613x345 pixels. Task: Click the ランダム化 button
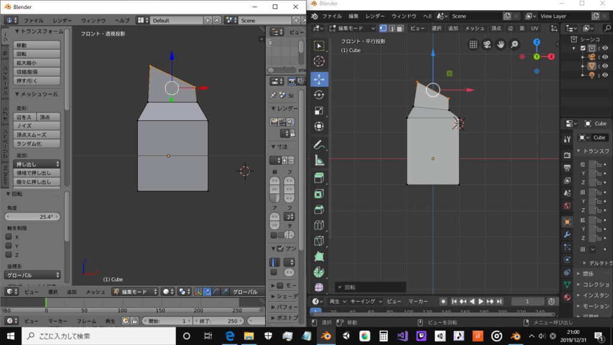click(x=37, y=144)
